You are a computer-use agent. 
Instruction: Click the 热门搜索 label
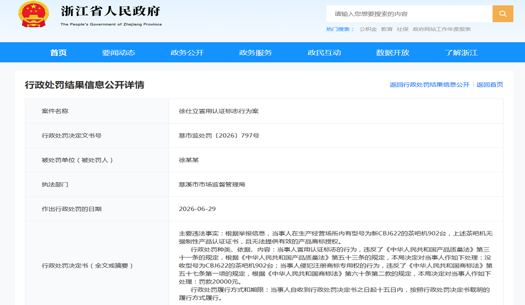(x=340, y=29)
